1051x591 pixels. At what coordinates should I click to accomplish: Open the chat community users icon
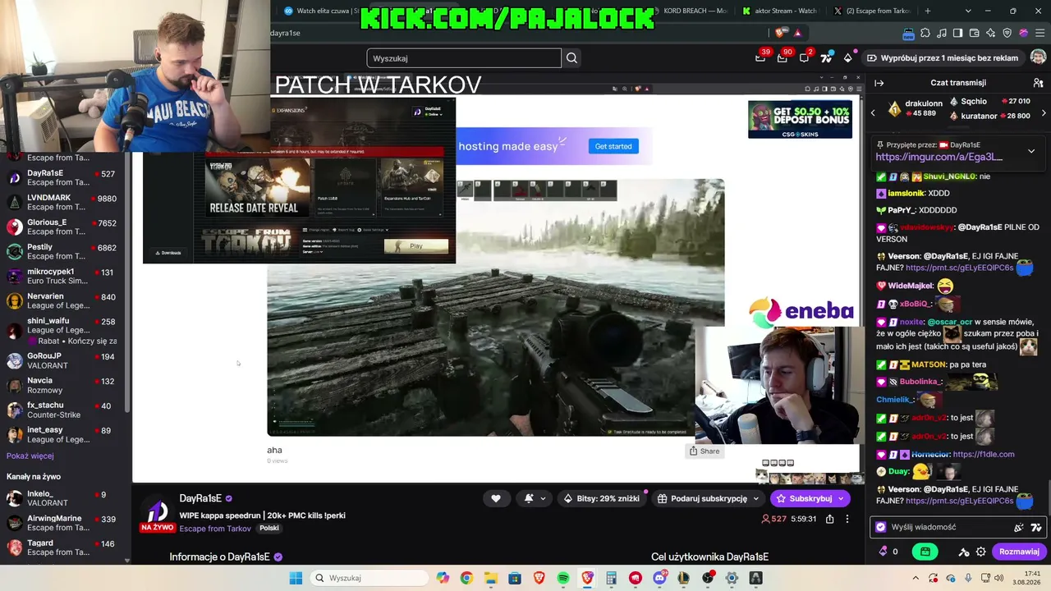point(1038,83)
